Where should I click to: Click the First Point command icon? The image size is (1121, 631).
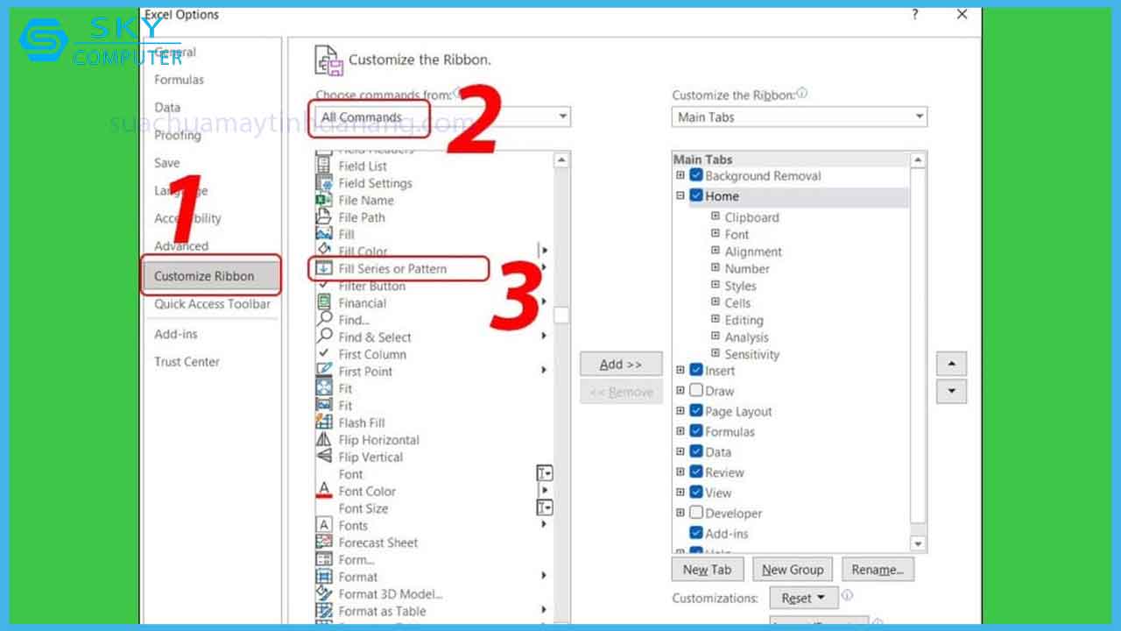[324, 371]
